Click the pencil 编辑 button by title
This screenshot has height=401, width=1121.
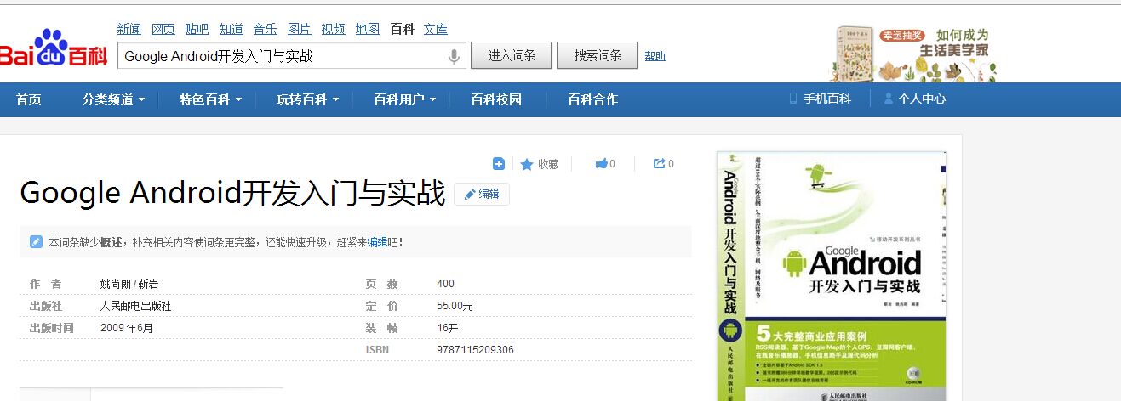click(x=482, y=194)
